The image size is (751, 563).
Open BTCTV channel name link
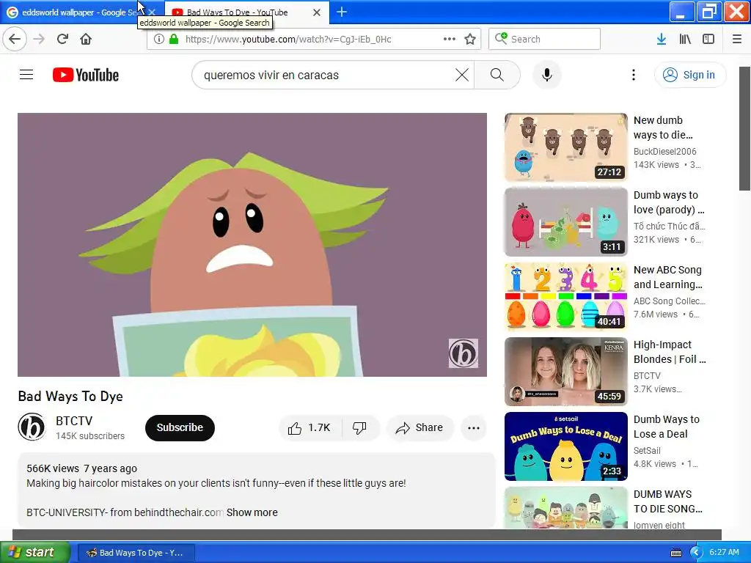74,421
